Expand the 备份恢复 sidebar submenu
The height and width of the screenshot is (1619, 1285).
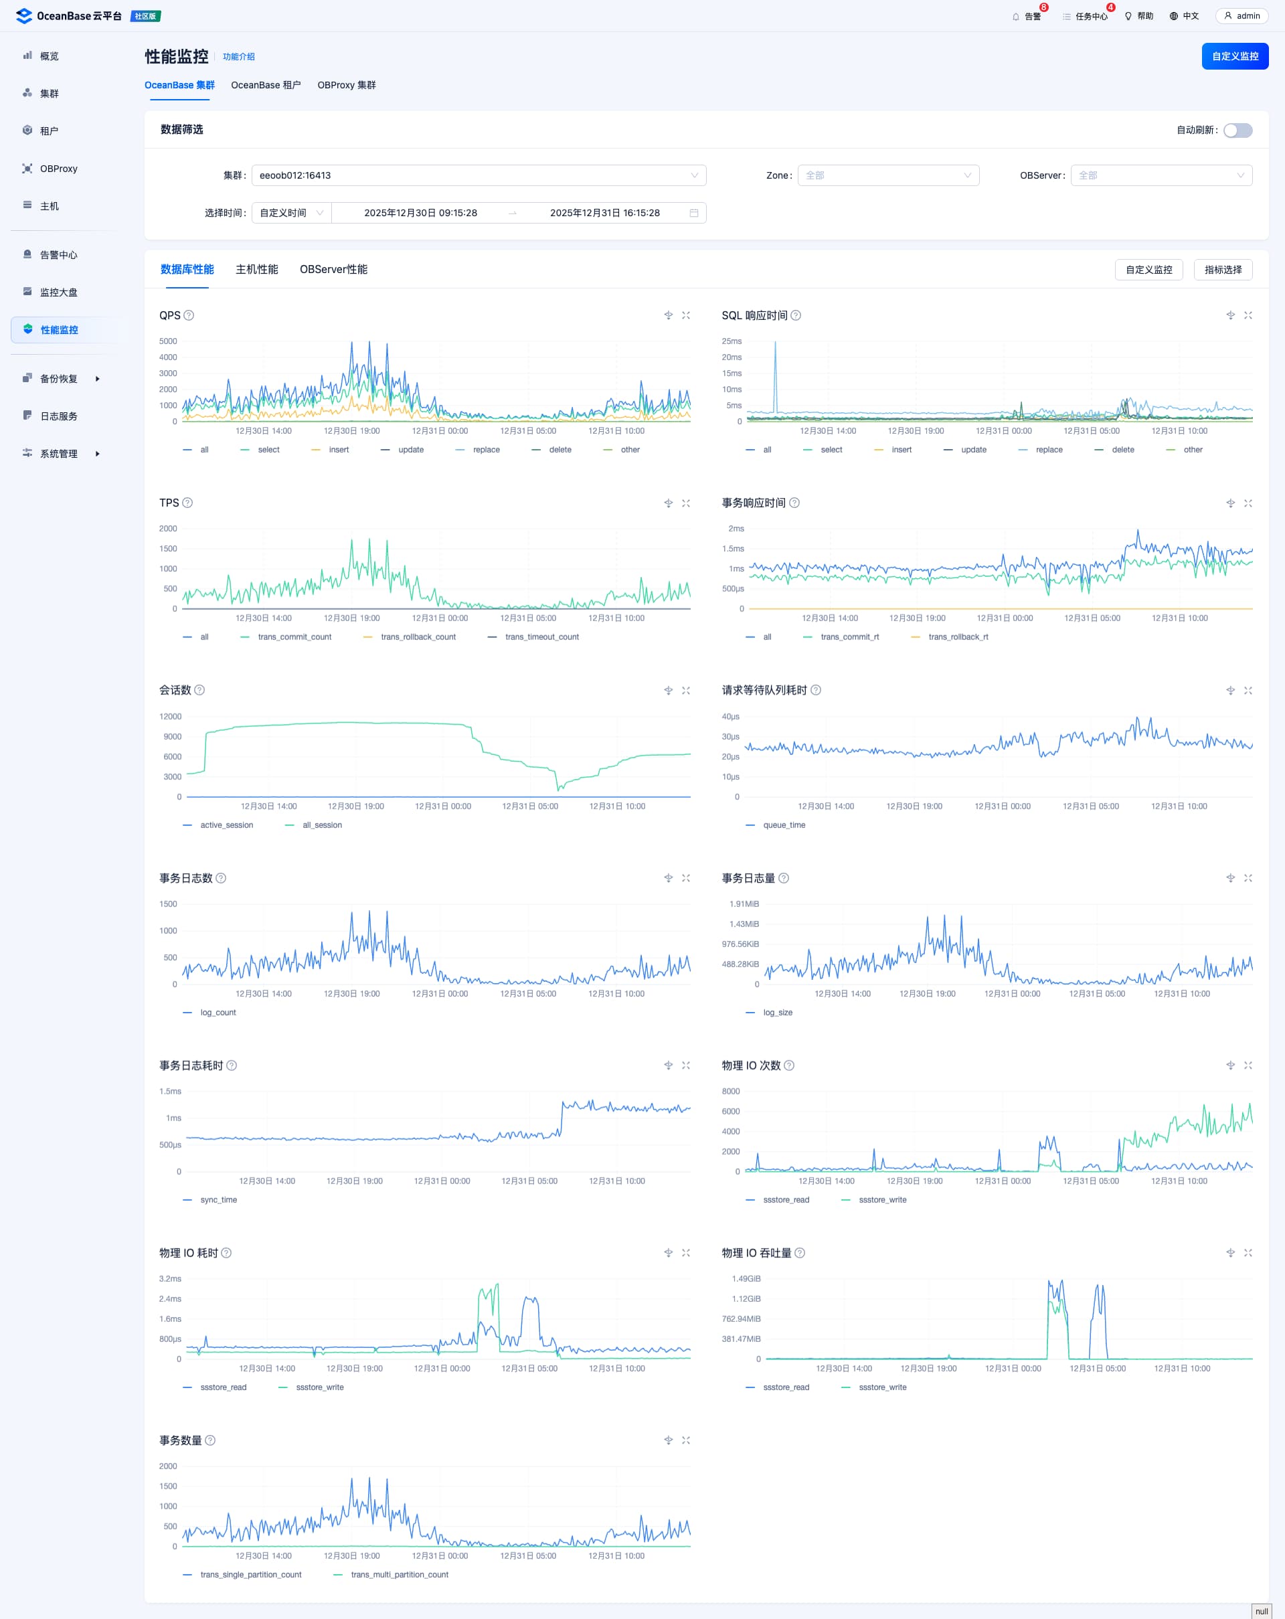62,378
